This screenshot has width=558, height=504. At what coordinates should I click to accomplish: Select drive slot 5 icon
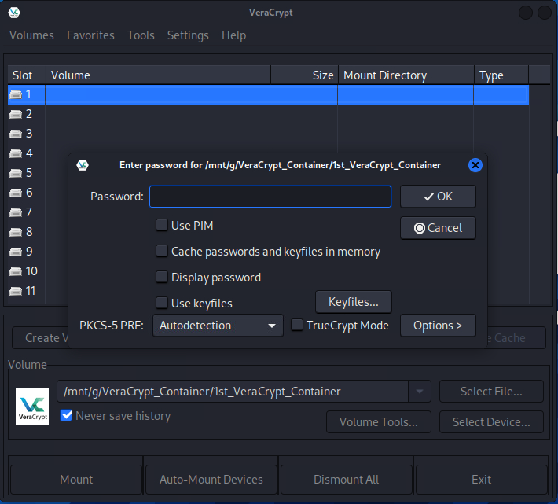click(16, 173)
